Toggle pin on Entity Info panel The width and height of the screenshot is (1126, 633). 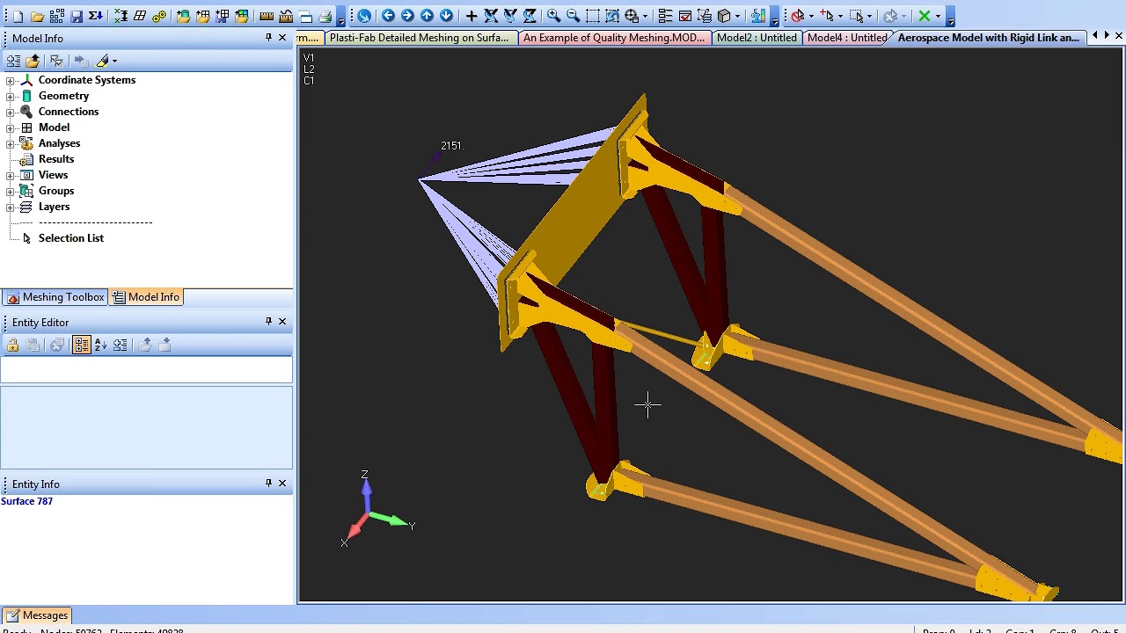(x=268, y=484)
